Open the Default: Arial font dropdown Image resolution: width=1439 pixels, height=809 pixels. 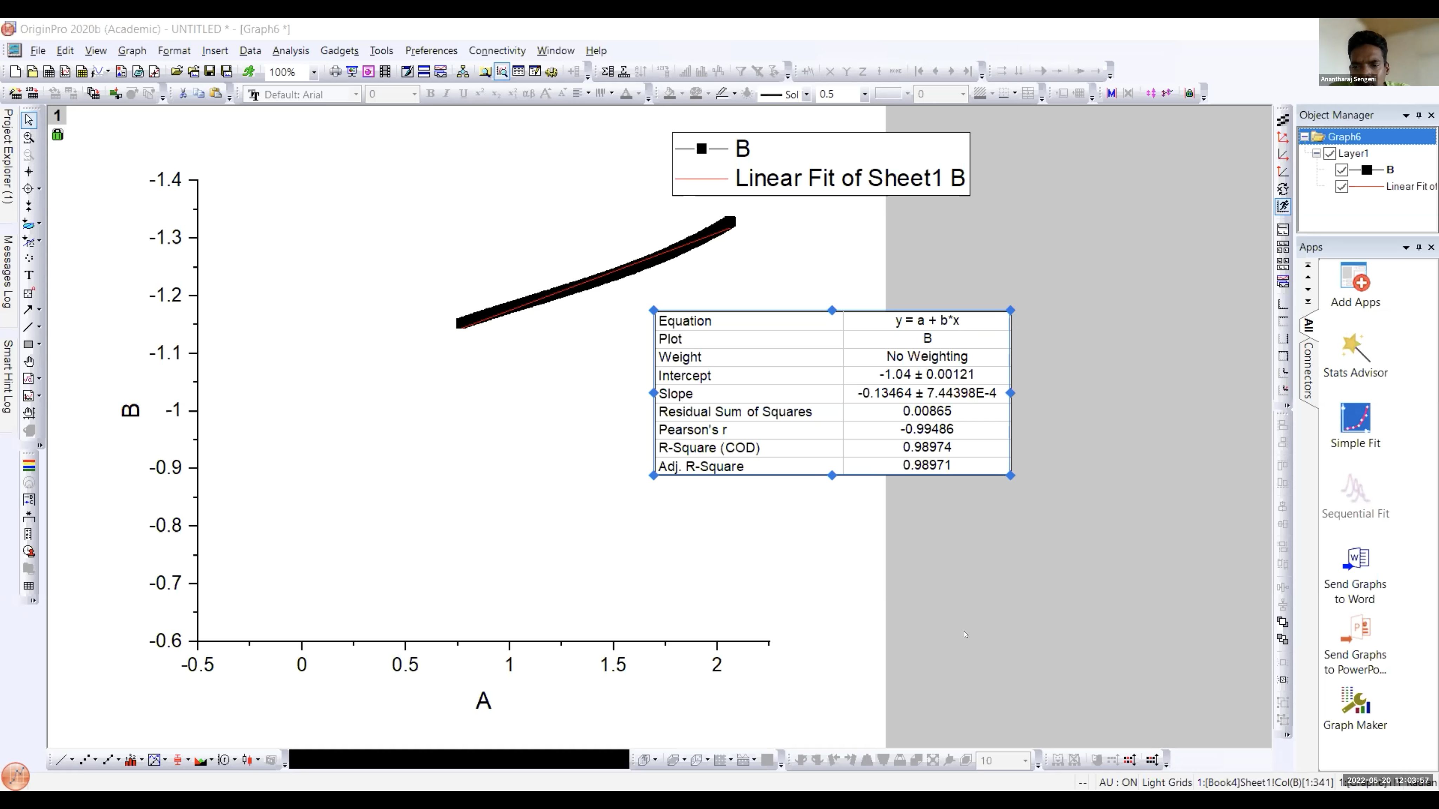click(355, 94)
